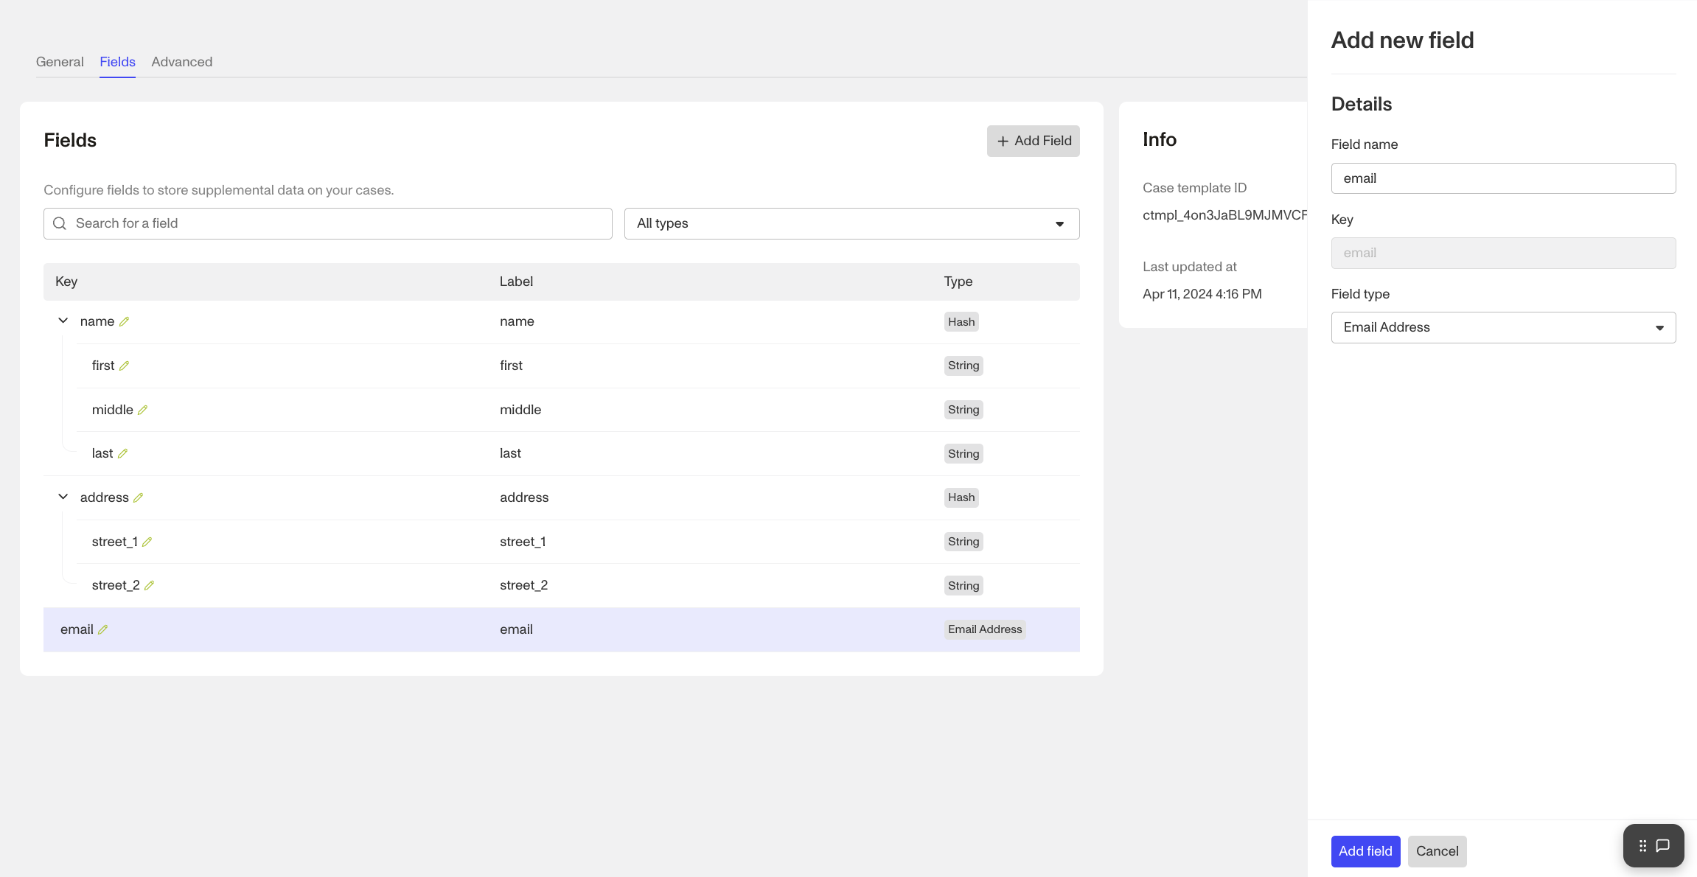This screenshot has width=1697, height=877.
Task: Click the pencil icon beside address key
Action: click(138, 497)
